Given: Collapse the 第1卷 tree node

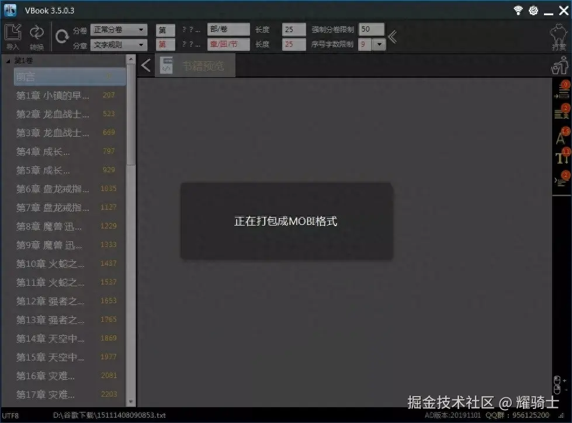Looking at the screenshot, I should [x=8, y=61].
